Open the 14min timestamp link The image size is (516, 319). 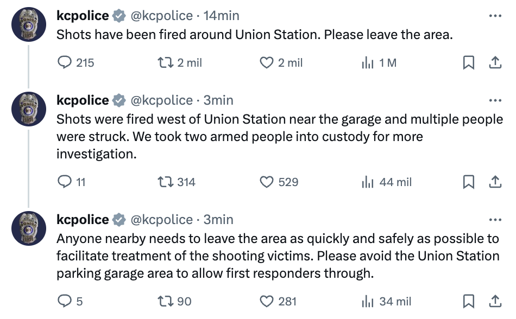pos(221,16)
